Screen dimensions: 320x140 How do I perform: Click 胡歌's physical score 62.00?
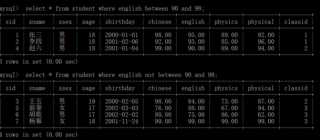click(266, 115)
